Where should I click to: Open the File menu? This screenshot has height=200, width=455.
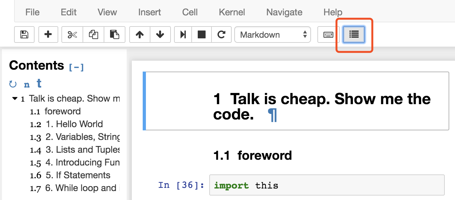point(32,12)
